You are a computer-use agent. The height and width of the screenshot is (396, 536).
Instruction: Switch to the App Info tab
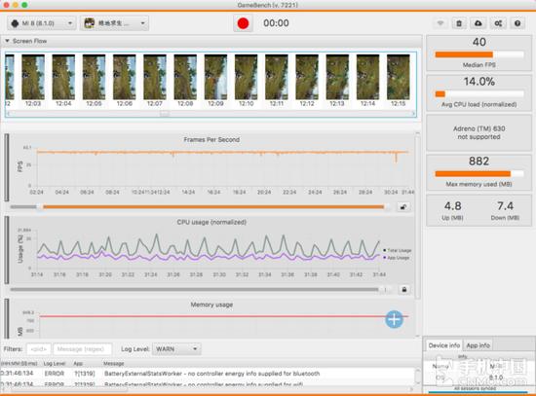478,345
